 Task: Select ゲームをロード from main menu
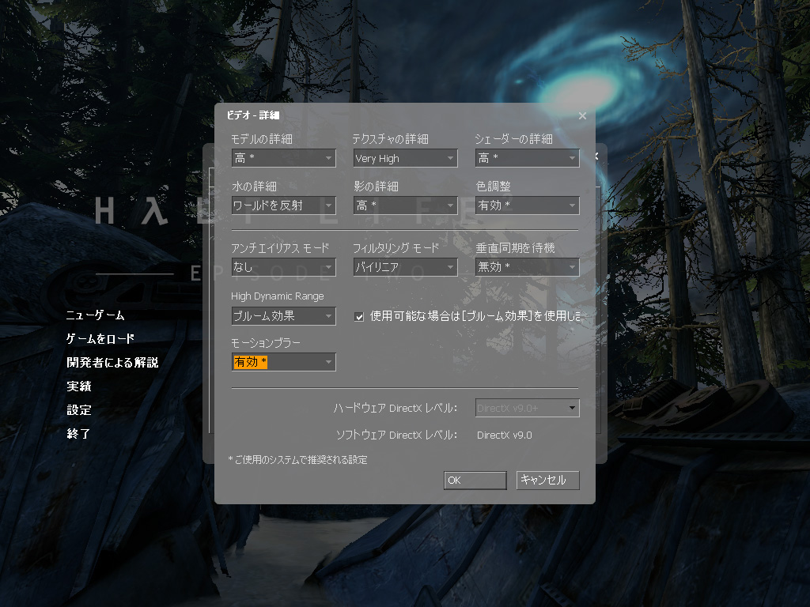coord(100,338)
